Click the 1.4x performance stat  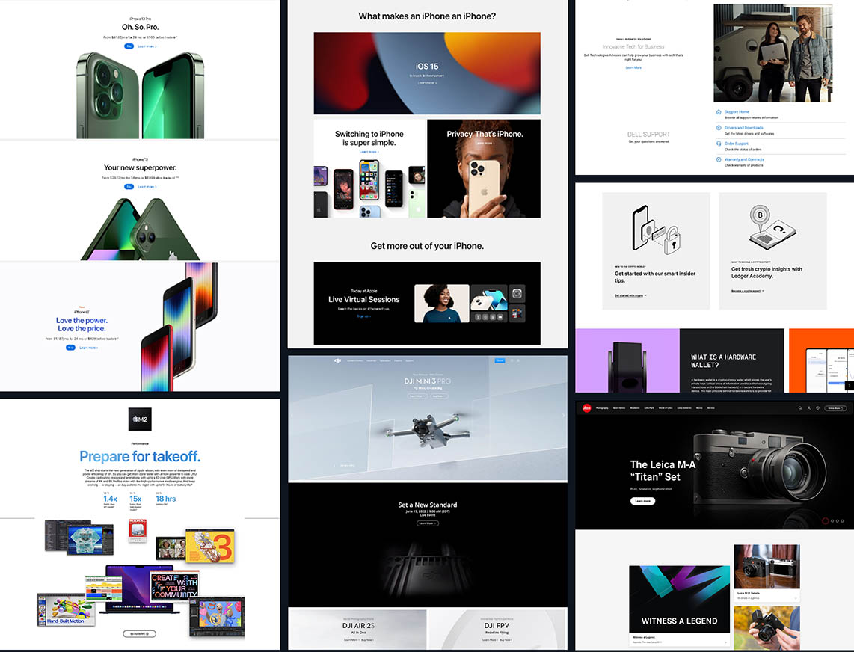[110, 500]
